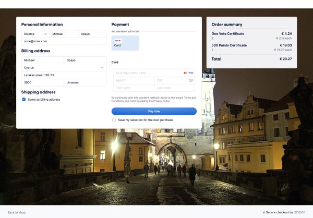The height and width of the screenshot is (218, 313).
Task: Toggle CVC visibility eye icon
Action: [191, 80]
